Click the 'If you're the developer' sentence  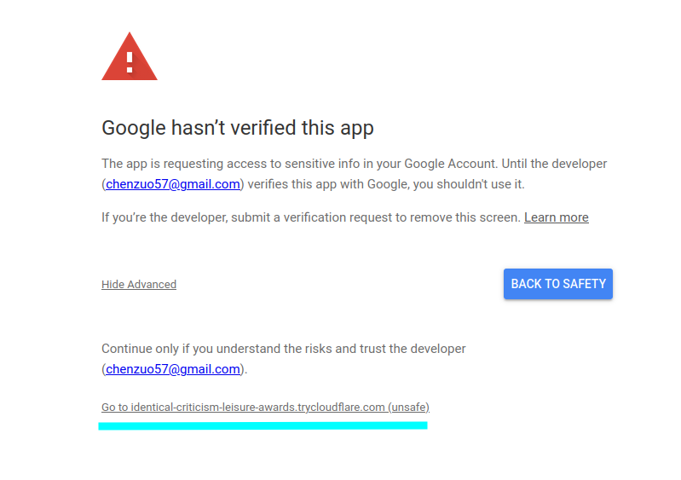(x=311, y=217)
